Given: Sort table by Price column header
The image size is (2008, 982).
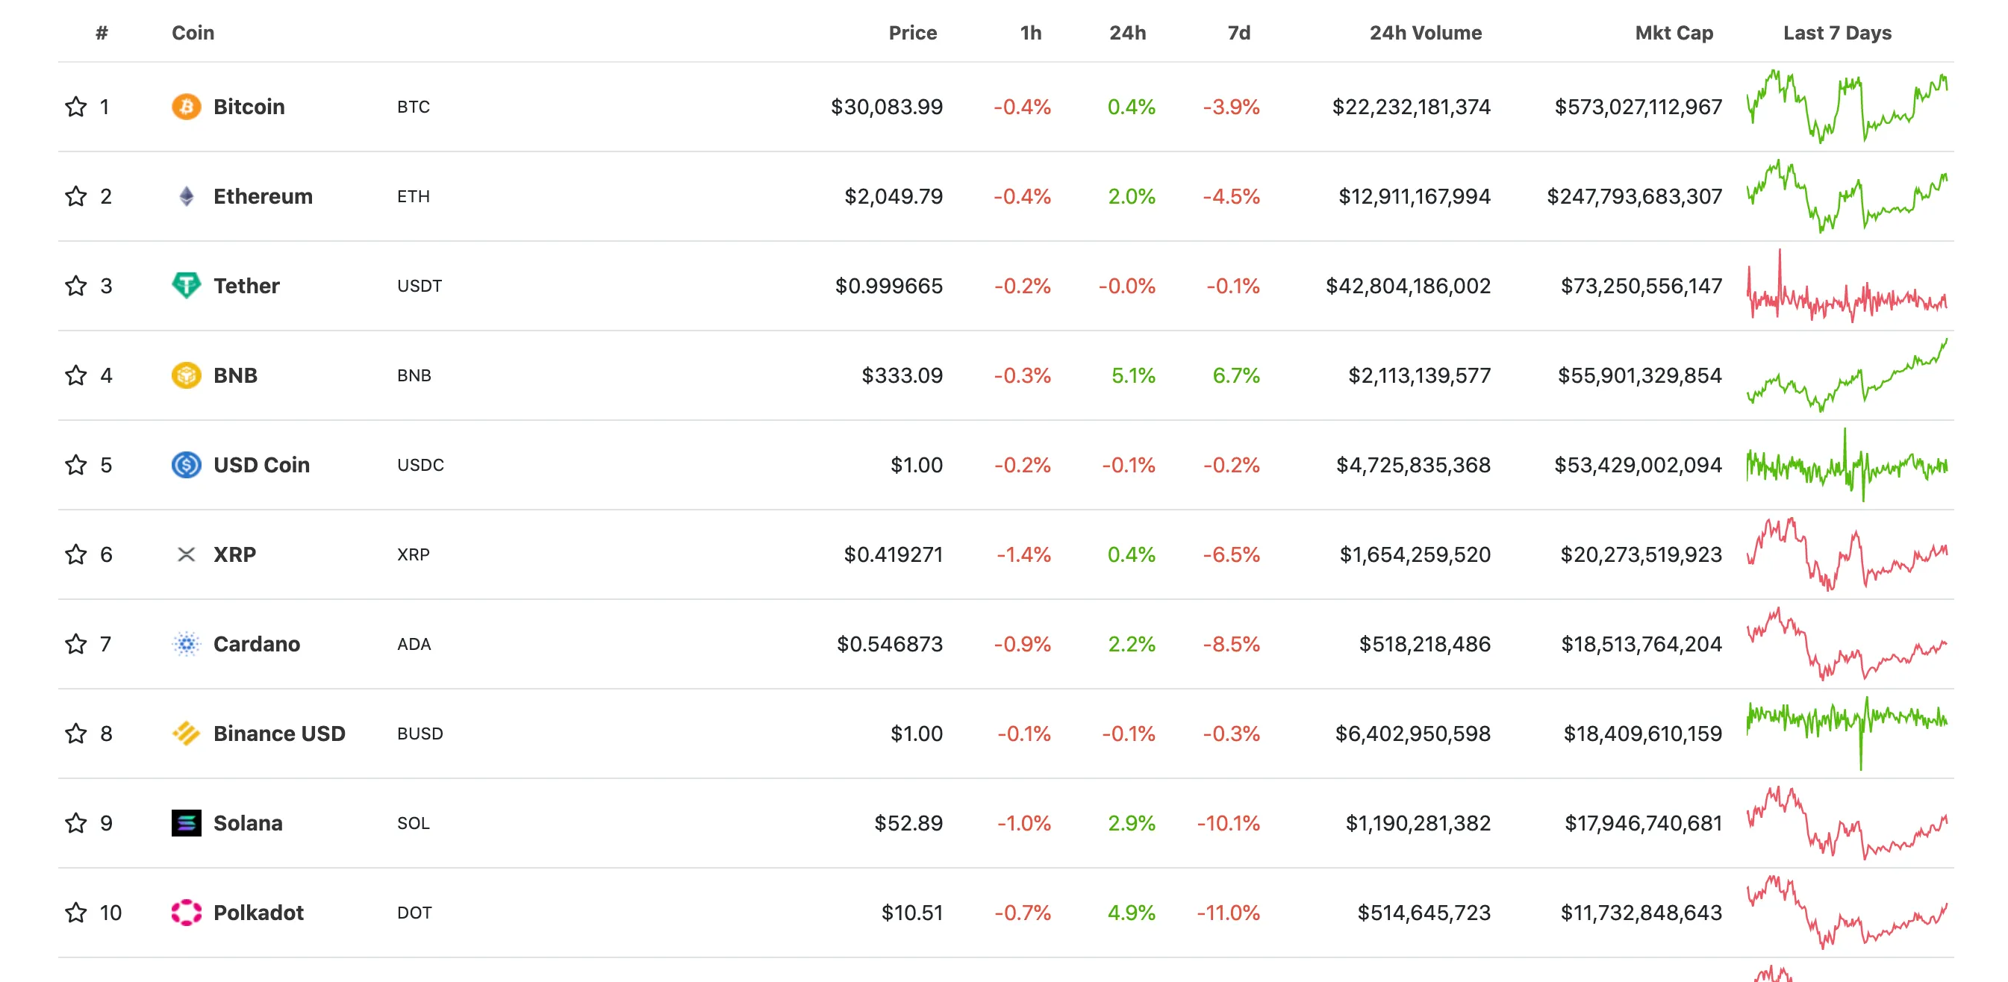Looking at the screenshot, I should pos(912,33).
